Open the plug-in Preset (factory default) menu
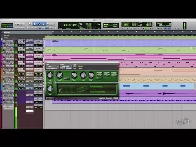 66,66
